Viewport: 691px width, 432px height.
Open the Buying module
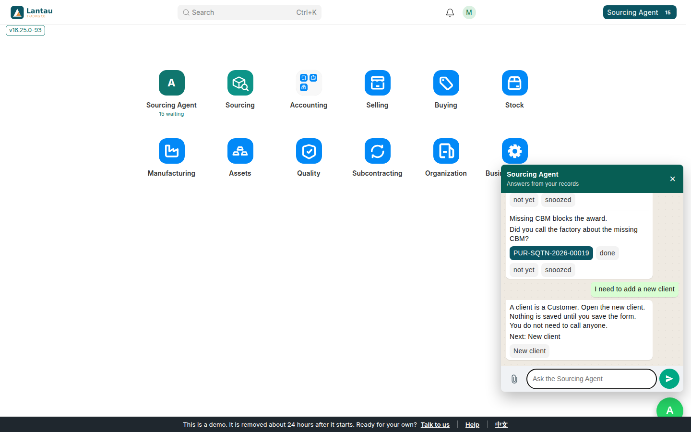click(x=446, y=83)
